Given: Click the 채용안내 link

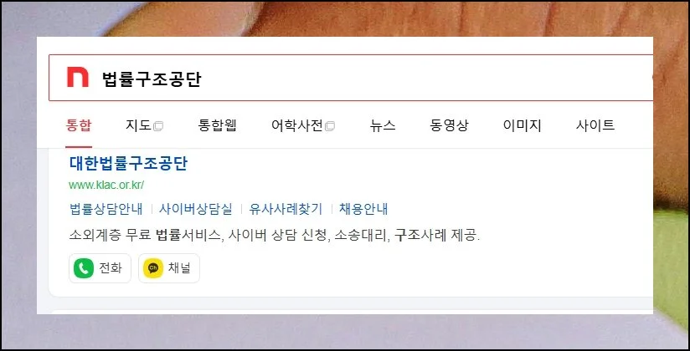Looking at the screenshot, I should (363, 209).
